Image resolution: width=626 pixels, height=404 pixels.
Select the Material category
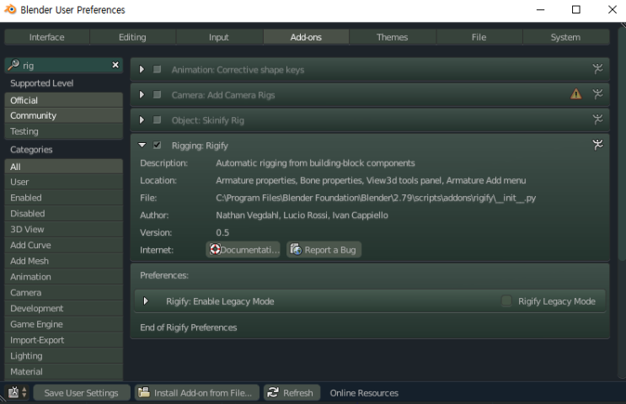pyautogui.click(x=64, y=372)
